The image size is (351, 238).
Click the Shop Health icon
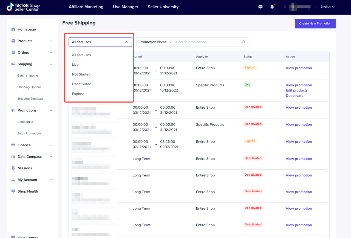(x=13, y=191)
